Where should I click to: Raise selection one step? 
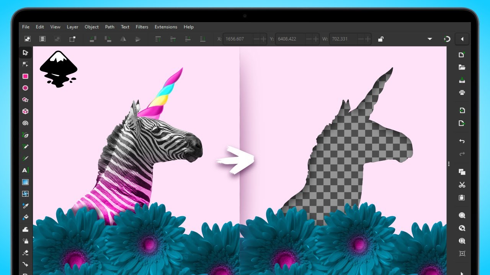173,39
